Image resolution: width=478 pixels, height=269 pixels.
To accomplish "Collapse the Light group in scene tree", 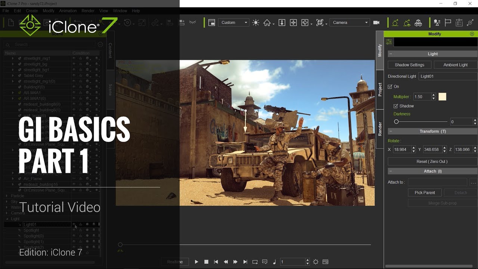I will point(7,219).
